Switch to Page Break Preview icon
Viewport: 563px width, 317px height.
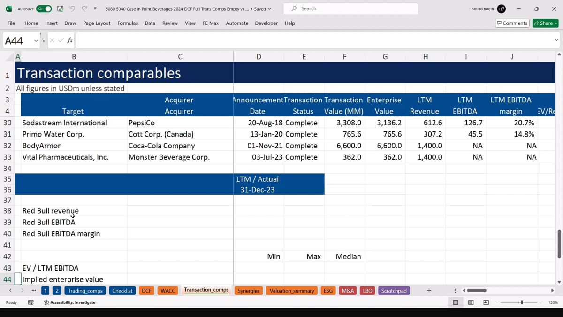pyautogui.click(x=486, y=302)
